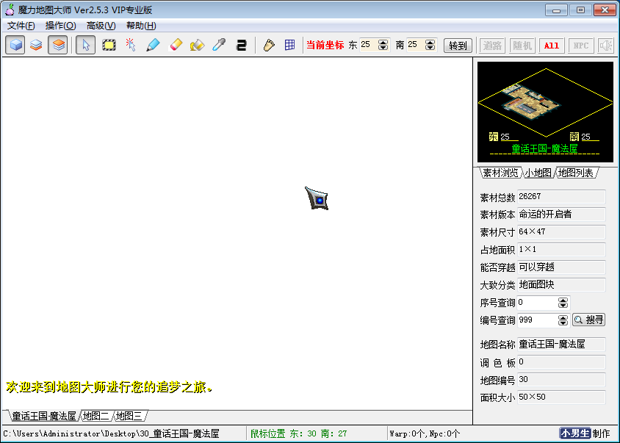Select the arrow pointer tool
The height and width of the screenshot is (443, 620).
tap(85, 45)
